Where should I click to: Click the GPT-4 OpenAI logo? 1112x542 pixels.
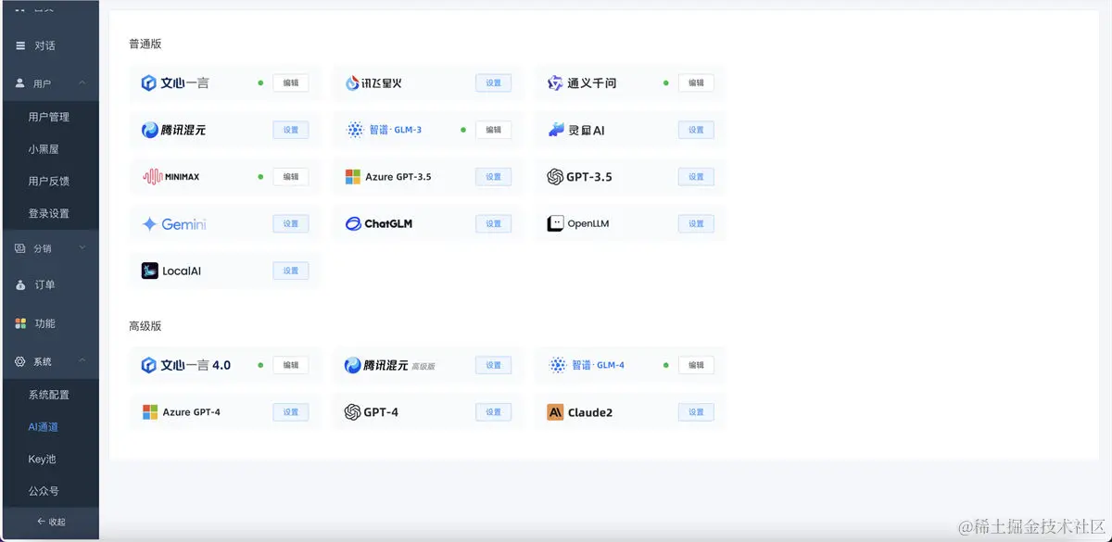pyautogui.click(x=352, y=411)
